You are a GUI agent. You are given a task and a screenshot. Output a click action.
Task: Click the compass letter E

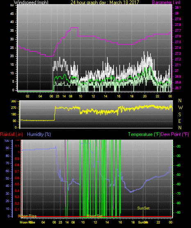pyautogui.click(x=180, y=121)
